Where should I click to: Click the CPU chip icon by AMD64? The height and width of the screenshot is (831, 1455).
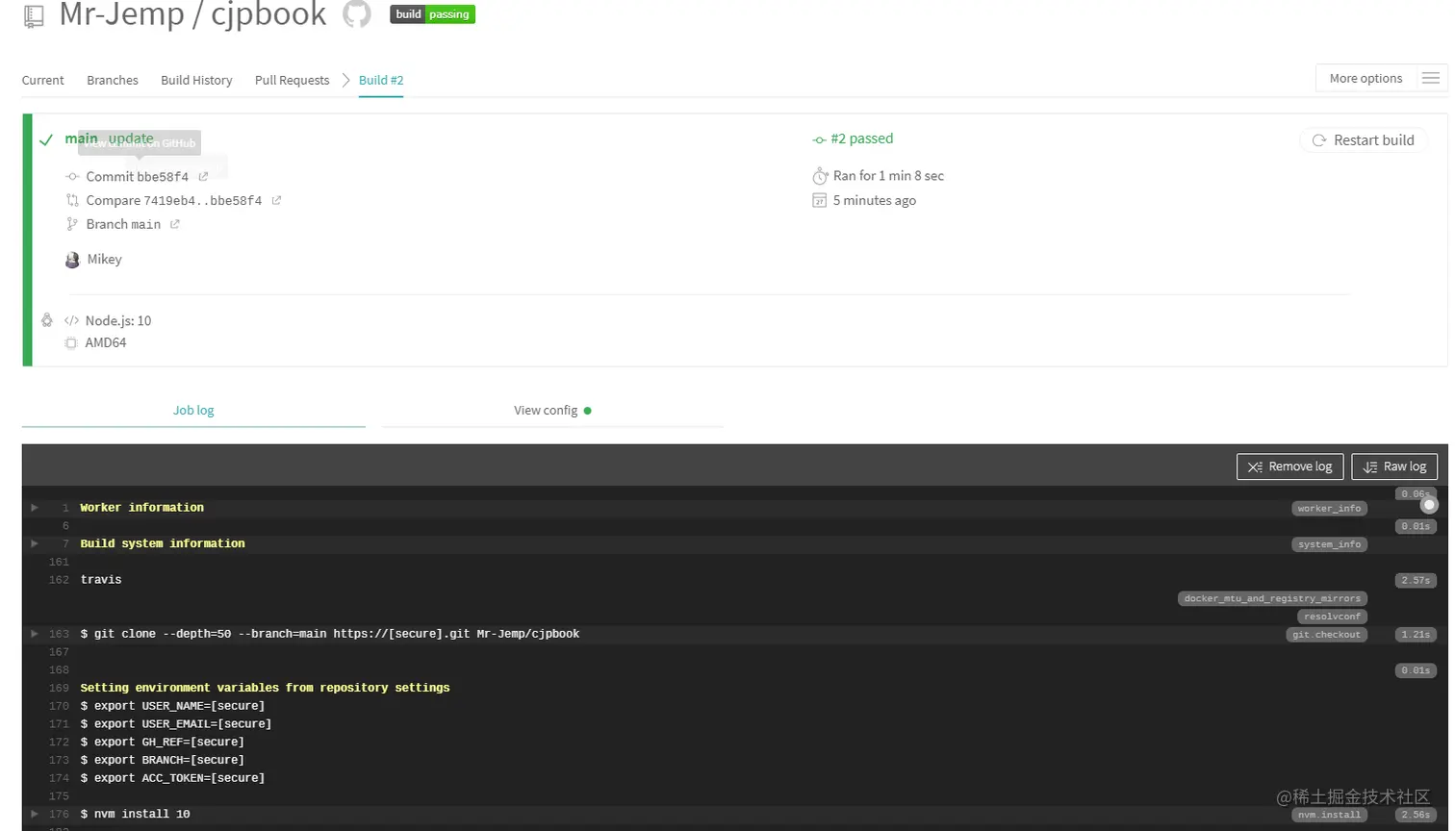[70, 343]
